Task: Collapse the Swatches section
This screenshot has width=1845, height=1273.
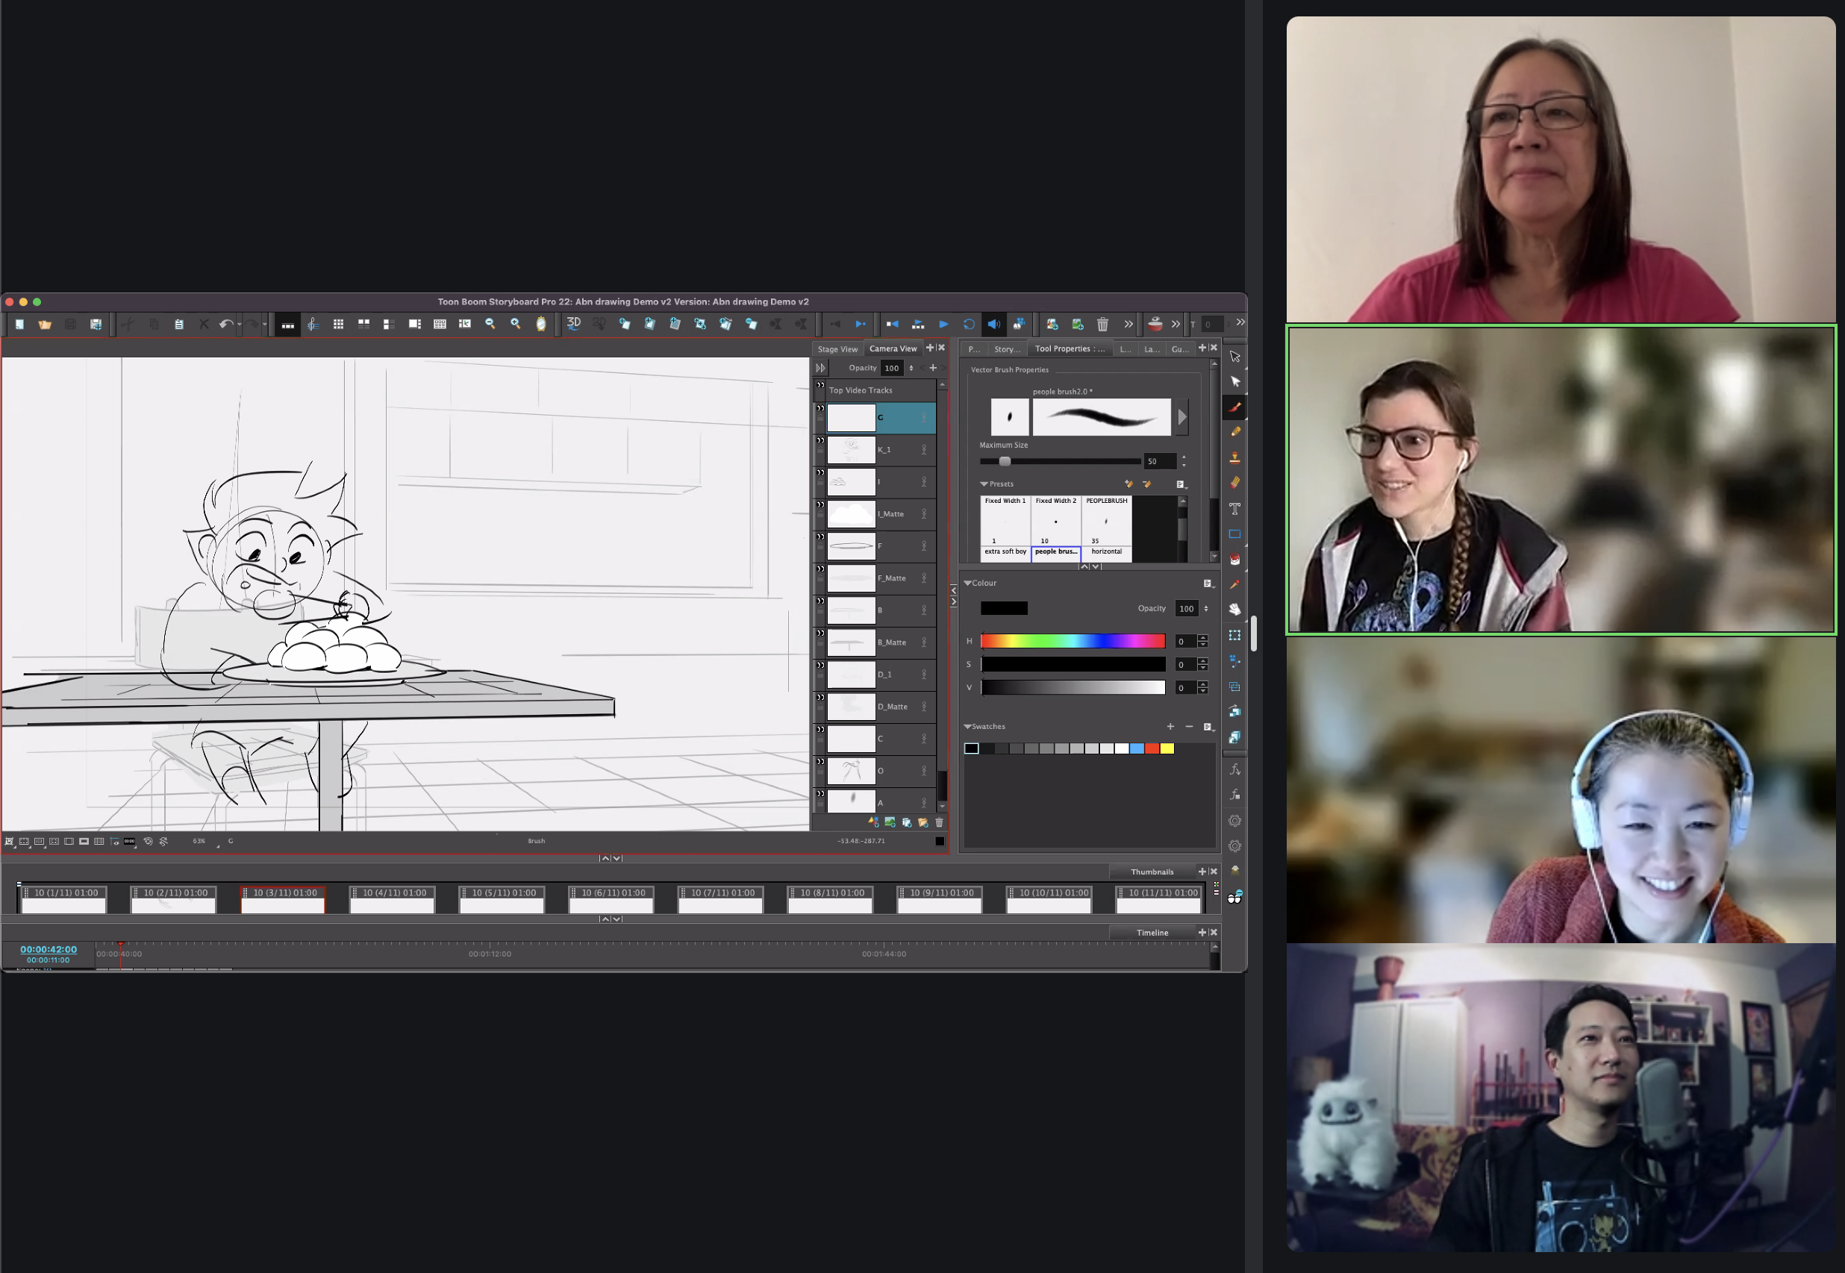Action: click(967, 727)
